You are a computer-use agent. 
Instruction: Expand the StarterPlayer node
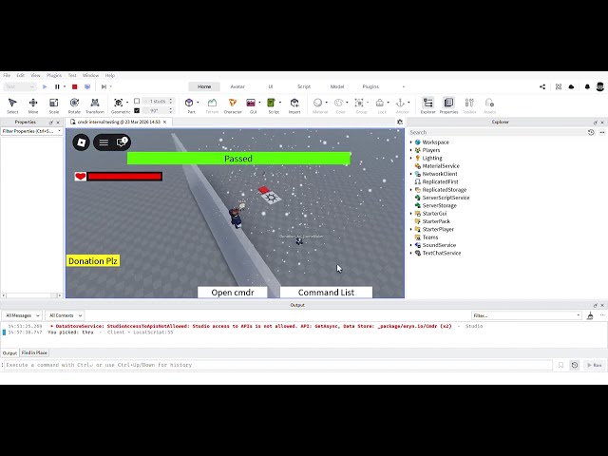(411, 229)
